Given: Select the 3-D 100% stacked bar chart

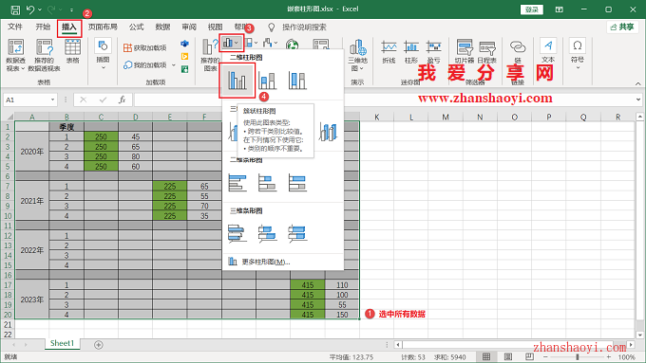Looking at the screenshot, I should click(297, 233).
